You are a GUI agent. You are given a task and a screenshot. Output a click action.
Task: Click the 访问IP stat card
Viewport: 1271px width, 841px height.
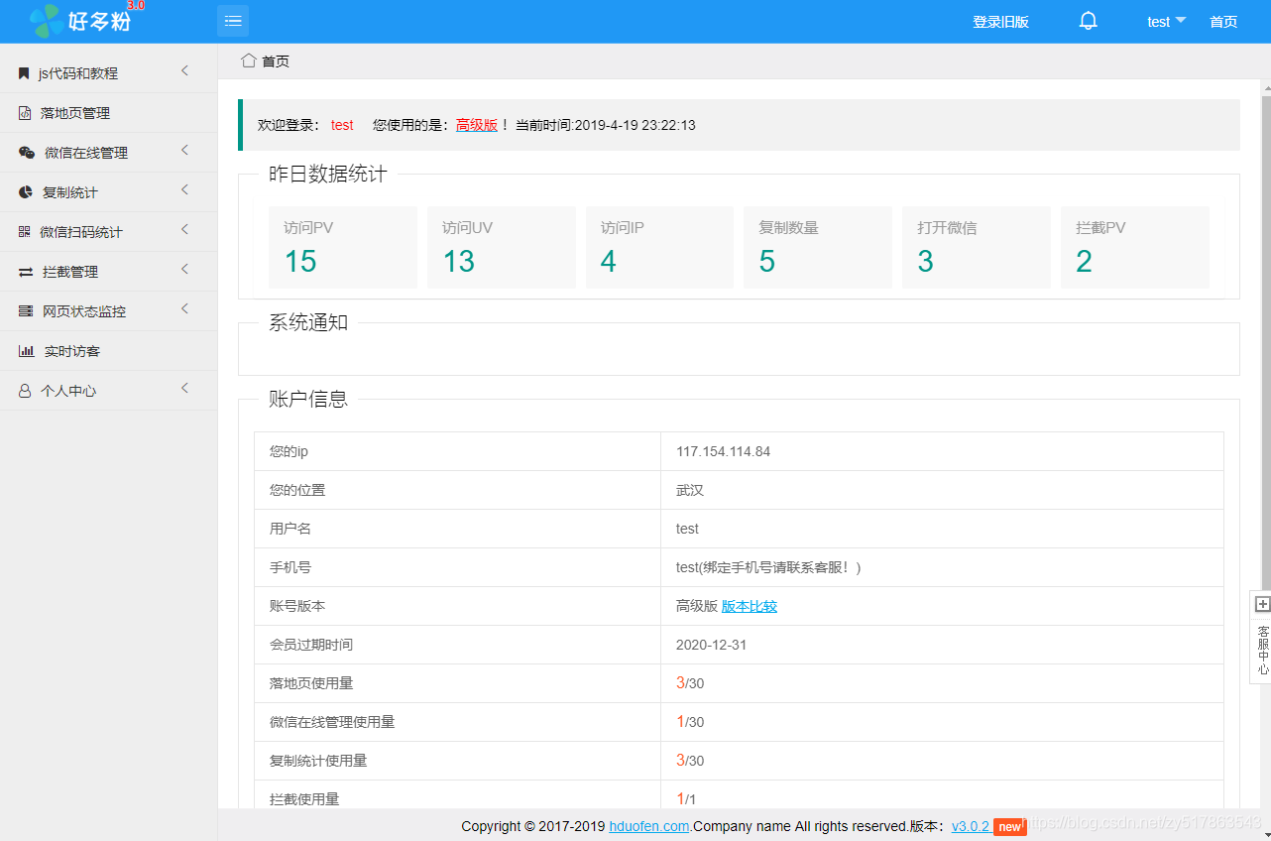click(x=659, y=247)
